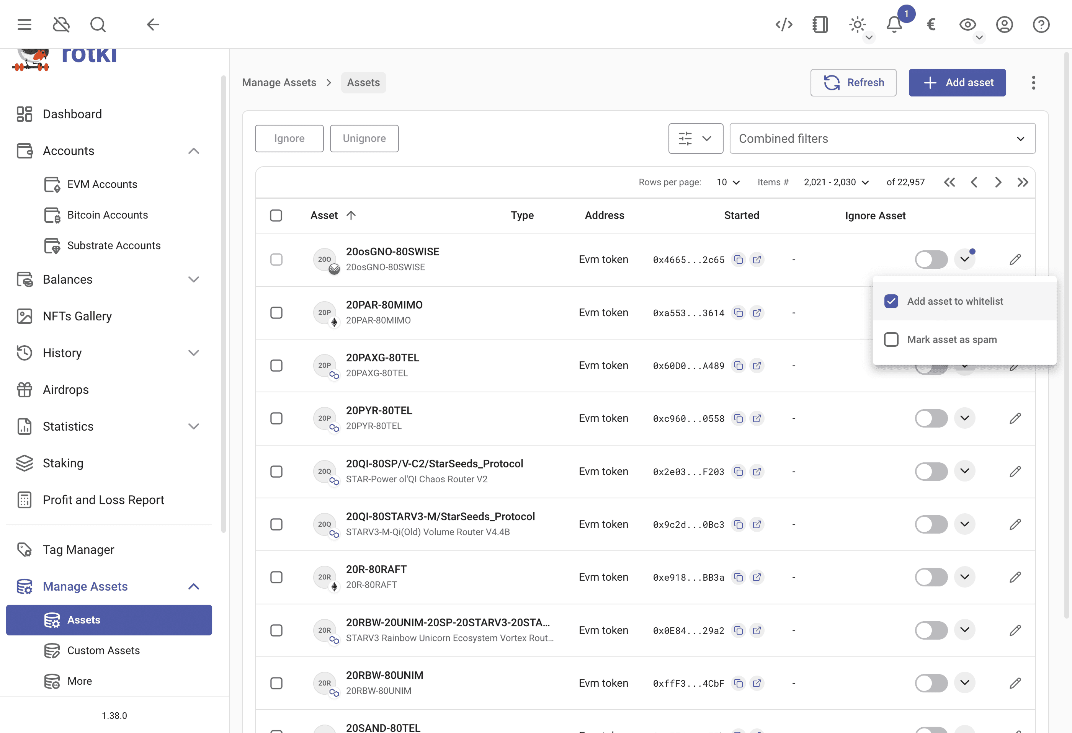Expand the History sidebar section
Viewport: 1072px width, 733px height.
pyautogui.click(x=194, y=353)
